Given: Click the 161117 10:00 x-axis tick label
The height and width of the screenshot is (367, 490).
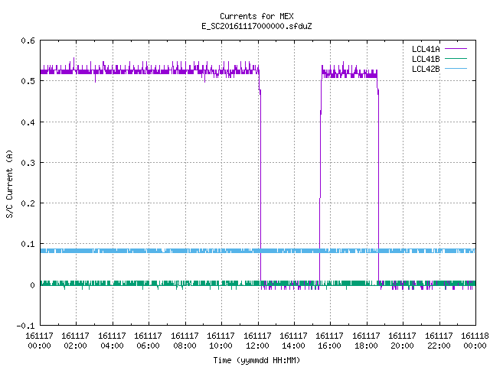Looking at the screenshot, I should pos(221,341).
